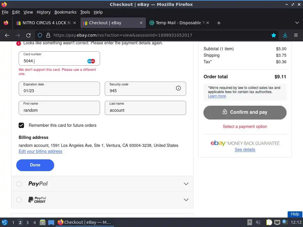Click the blue bookmark star
Screen dimensions: 303x227
click(274, 35)
